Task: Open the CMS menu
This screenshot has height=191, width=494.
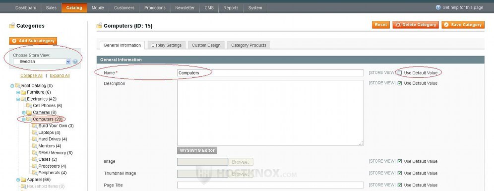Action: coord(209,8)
